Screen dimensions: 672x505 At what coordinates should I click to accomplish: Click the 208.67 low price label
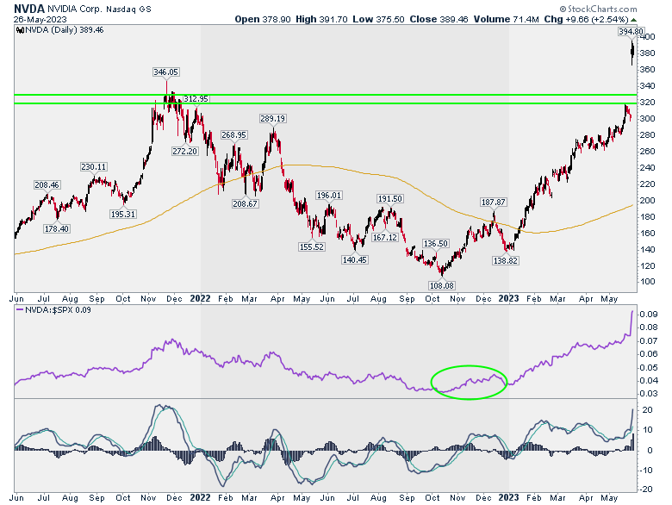coord(246,203)
